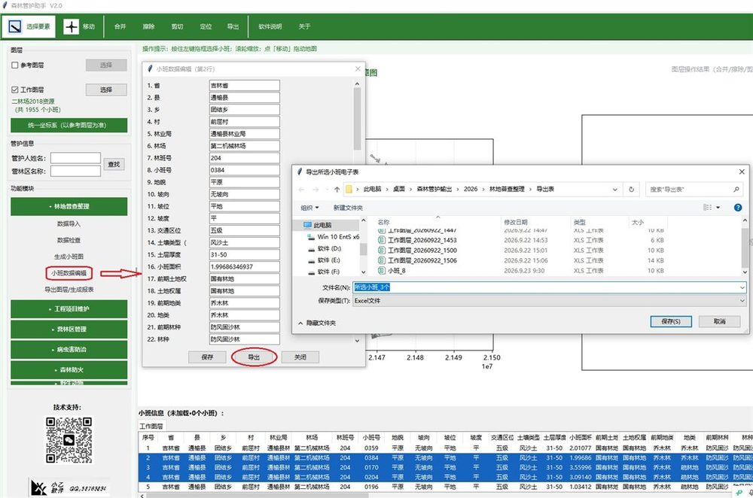Screen dimensions: 753x498
Task: Click the 此电脑 computer icon in navigation tree
Action: click(x=308, y=225)
